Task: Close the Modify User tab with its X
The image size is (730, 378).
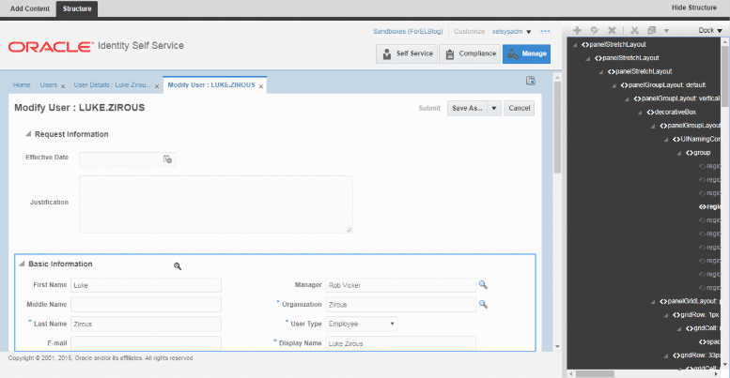Action: pos(261,86)
